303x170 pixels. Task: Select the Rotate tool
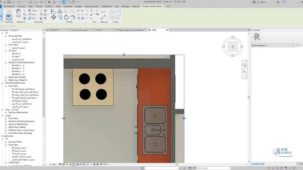coord(66,17)
